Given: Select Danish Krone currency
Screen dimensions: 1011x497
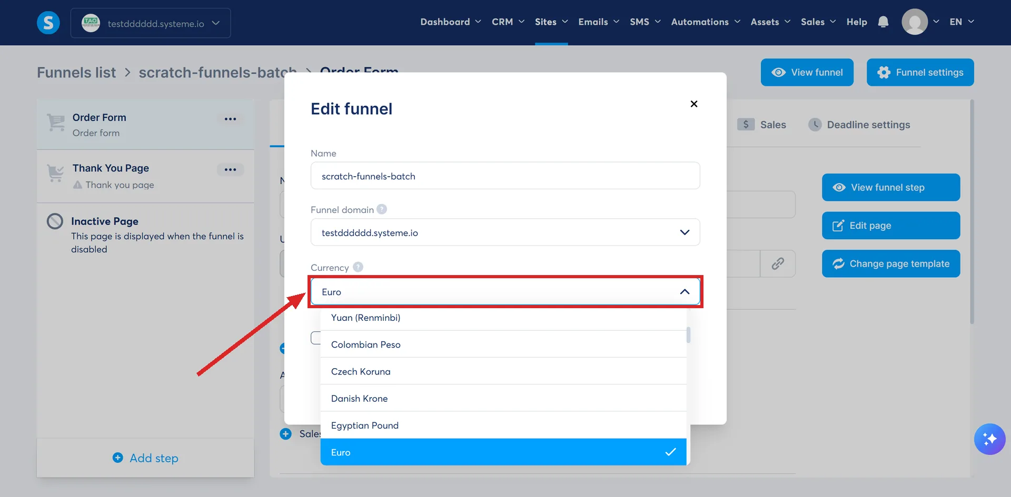Looking at the screenshot, I should [503, 398].
